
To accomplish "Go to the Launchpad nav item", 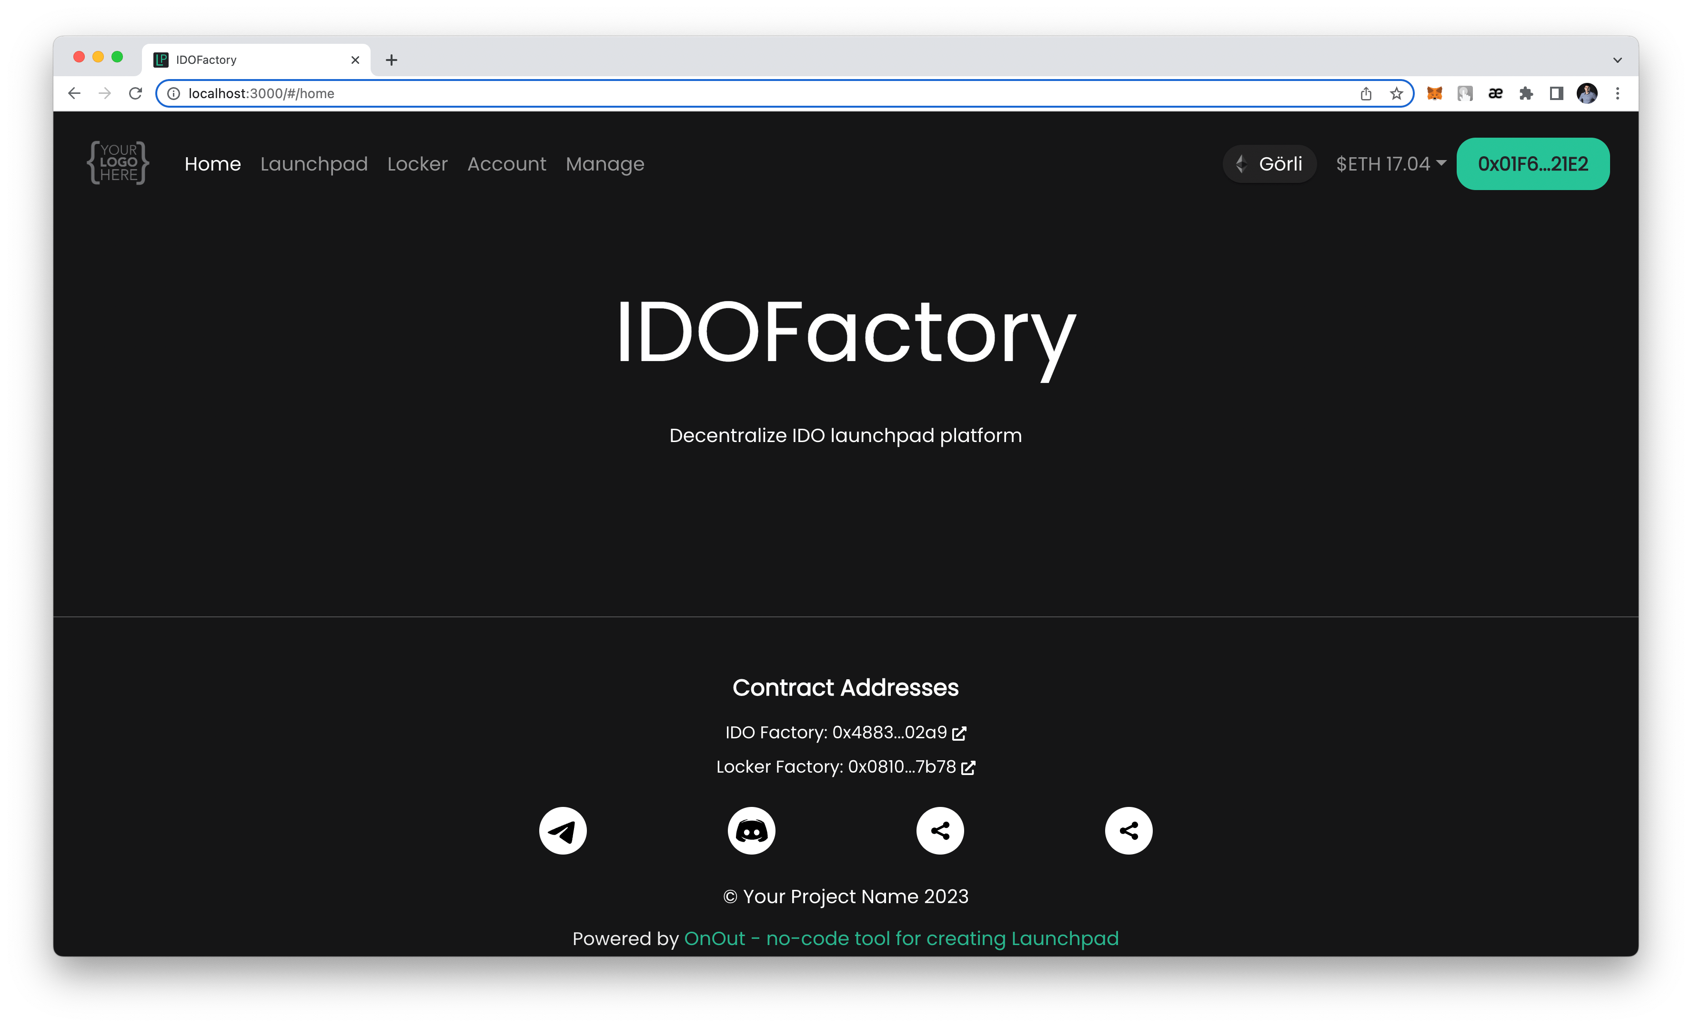I will click(314, 164).
